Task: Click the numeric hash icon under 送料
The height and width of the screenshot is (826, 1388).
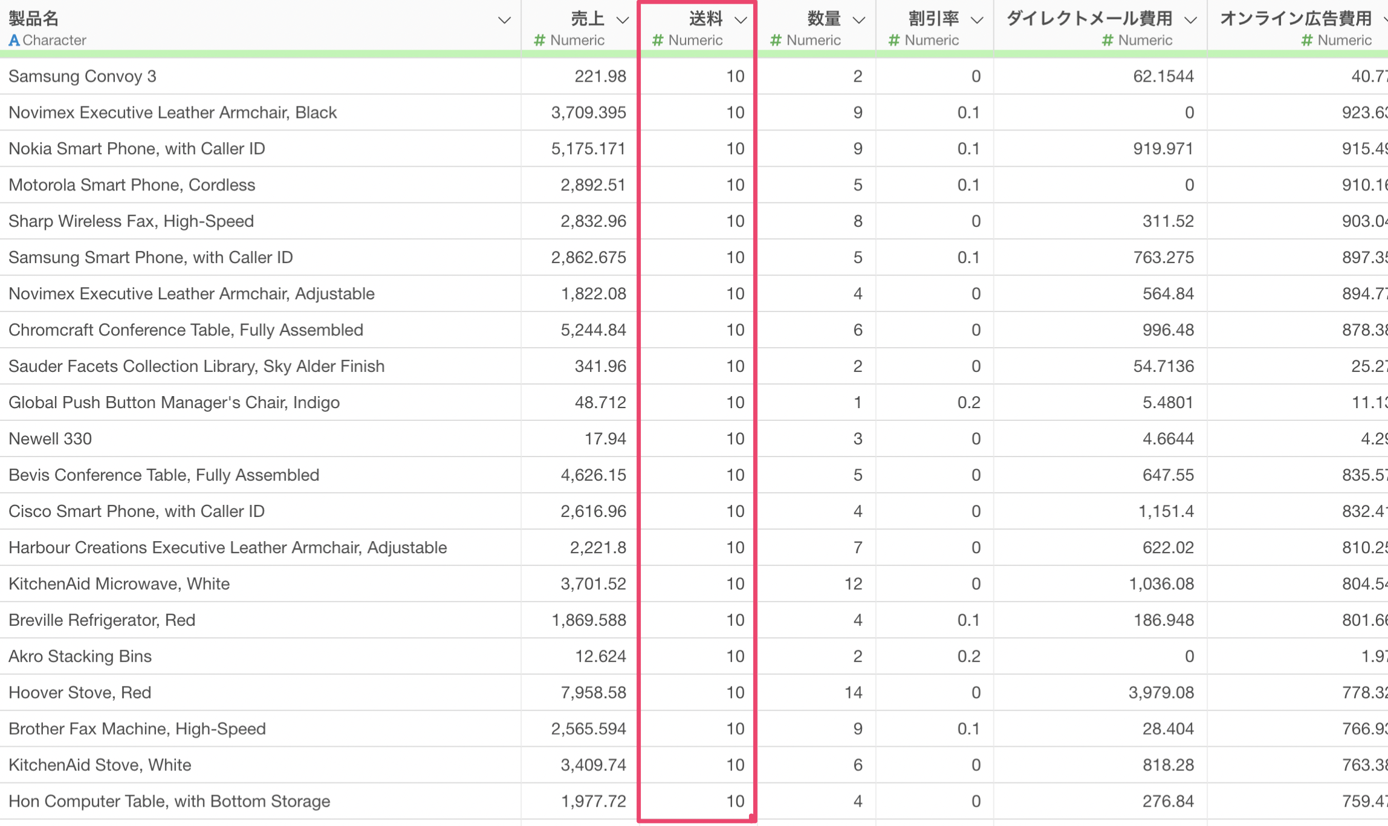Action: pos(658,41)
